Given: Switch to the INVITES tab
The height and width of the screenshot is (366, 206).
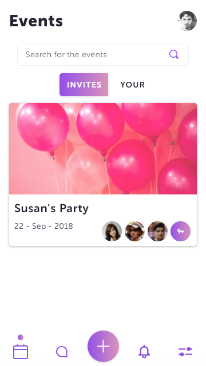Looking at the screenshot, I should tap(84, 85).
